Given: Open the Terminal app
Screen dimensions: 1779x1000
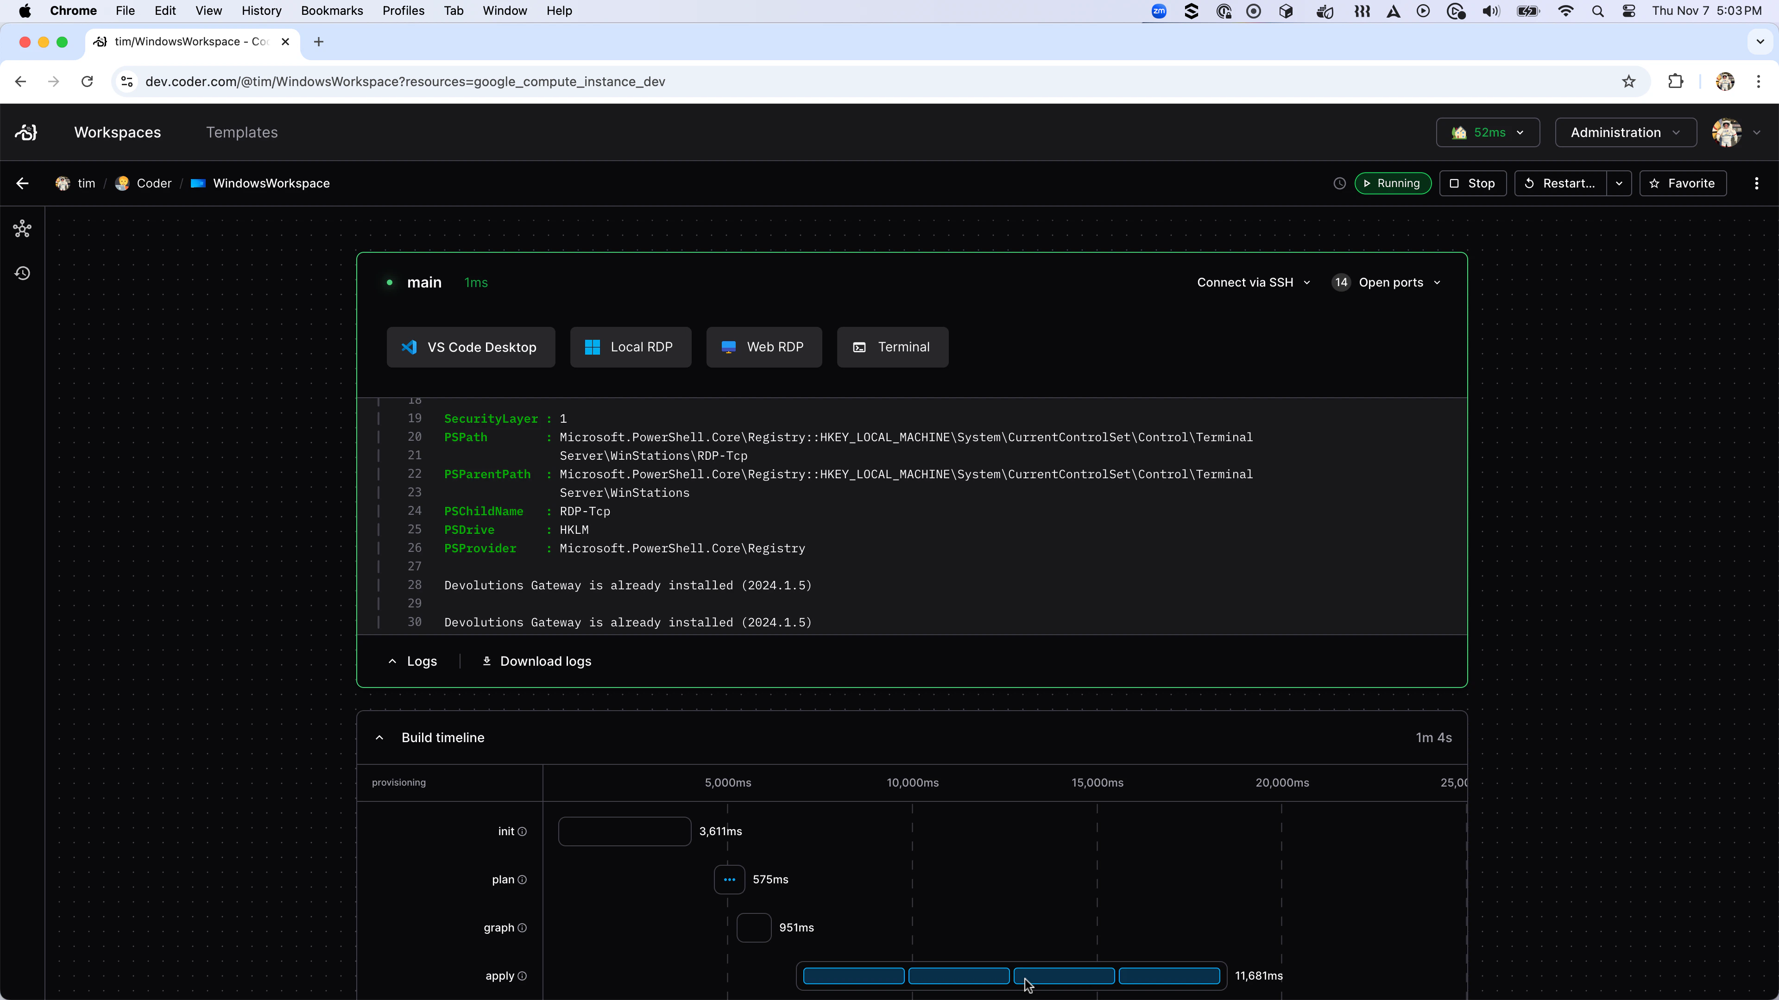Looking at the screenshot, I should [x=892, y=347].
